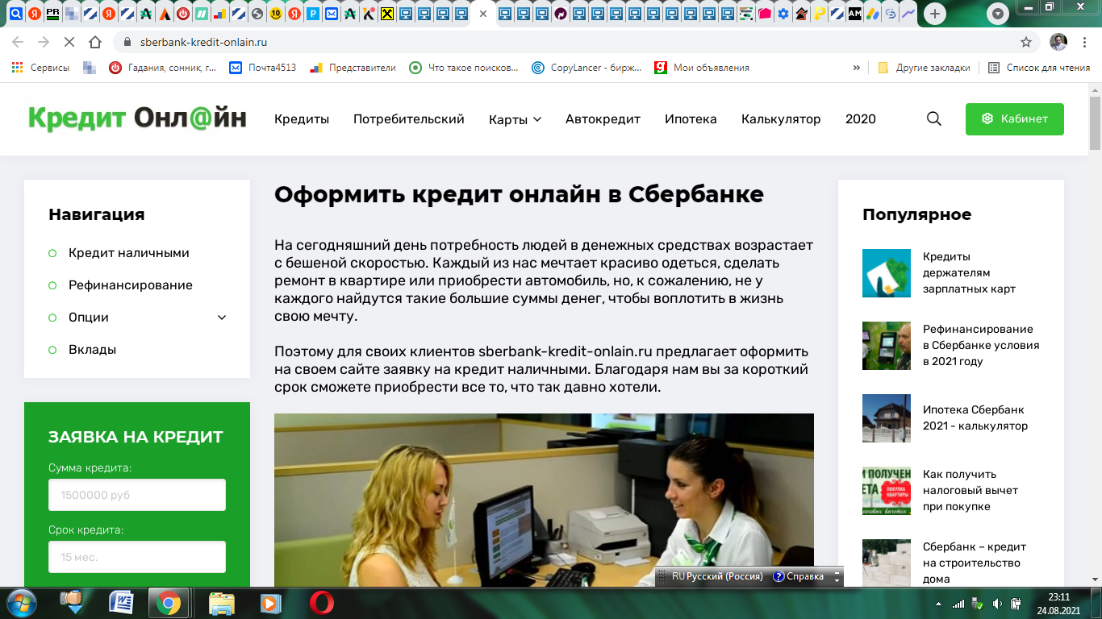Click the Кредит Онл@йн site logo
This screenshot has width=1102, height=619.
point(137,118)
